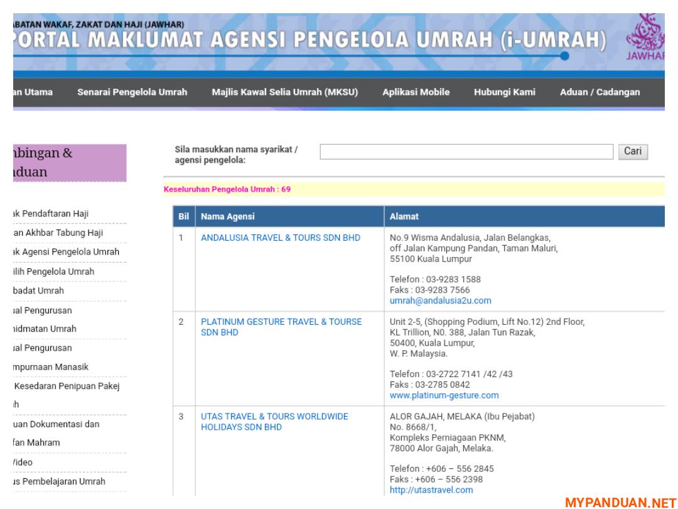The image size is (678, 509).
Task: Open Majlis Kawal Selia Umrah (MKSU) menu
Action: click(x=284, y=92)
